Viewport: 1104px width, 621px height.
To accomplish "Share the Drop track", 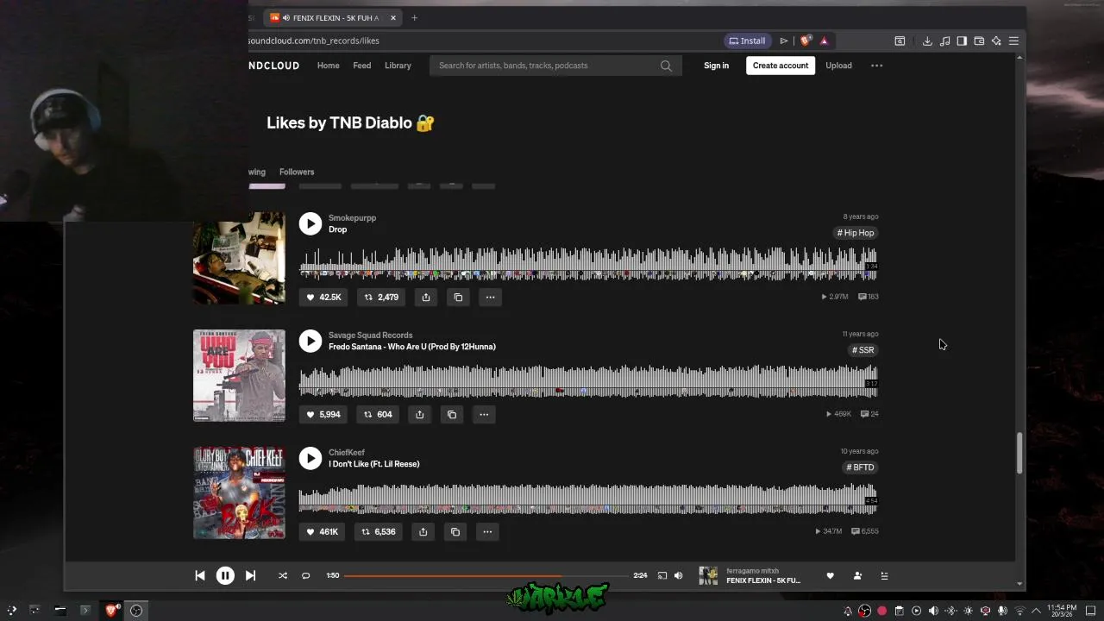I will coord(426,297).
